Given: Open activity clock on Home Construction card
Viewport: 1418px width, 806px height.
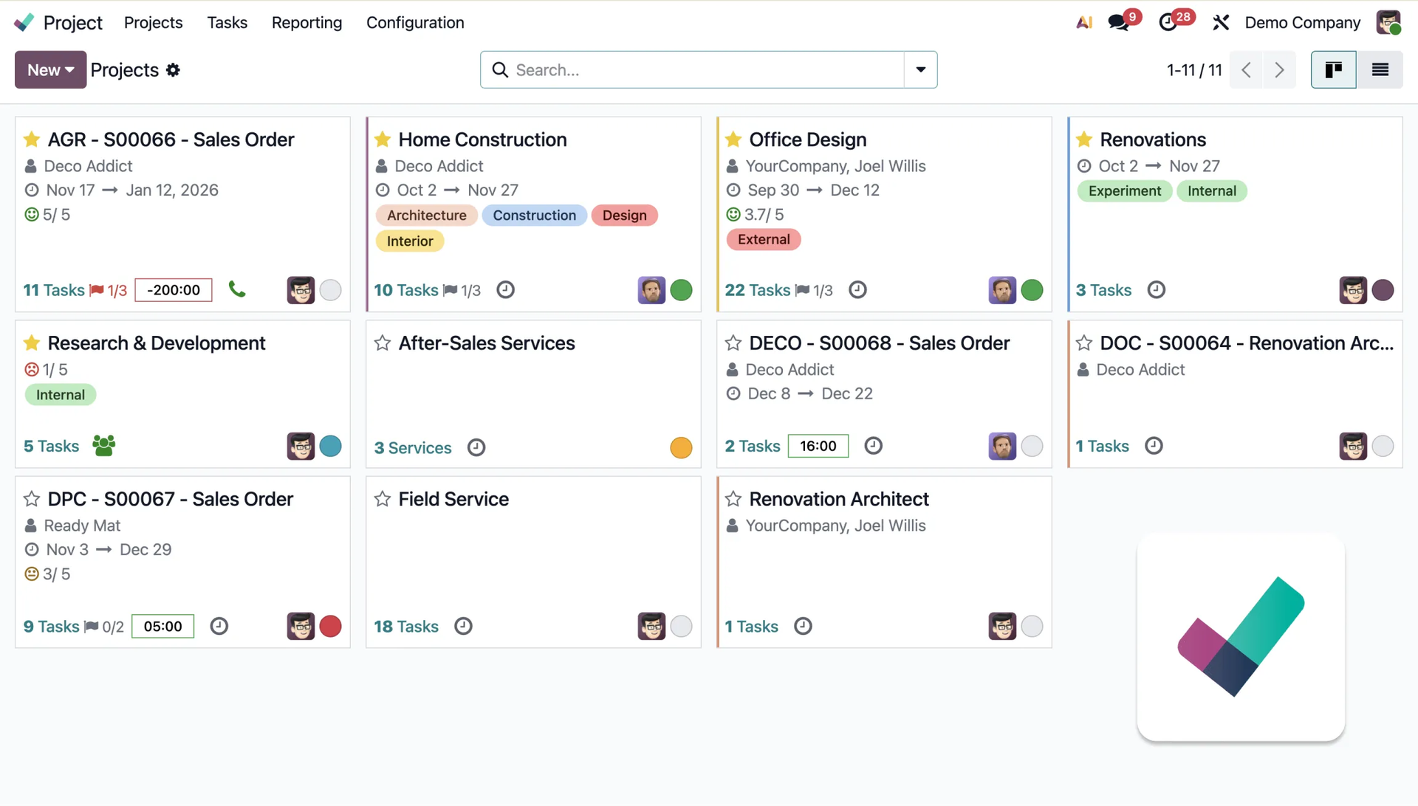Looking at the screenshot, I should point(505,290).
